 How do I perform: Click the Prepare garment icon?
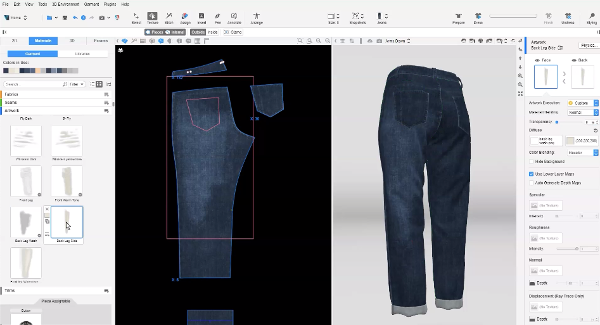coord(458,18)
